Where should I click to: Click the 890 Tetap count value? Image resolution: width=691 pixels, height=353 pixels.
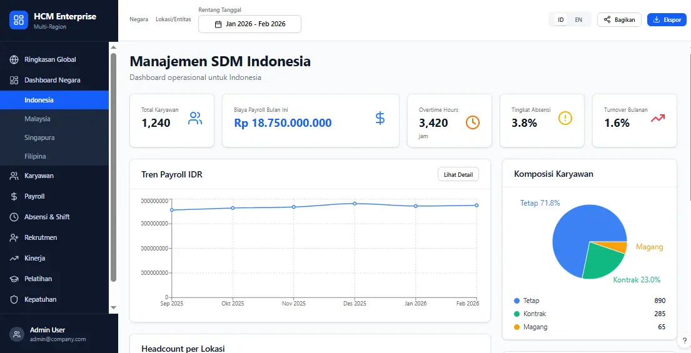point(660,301)
